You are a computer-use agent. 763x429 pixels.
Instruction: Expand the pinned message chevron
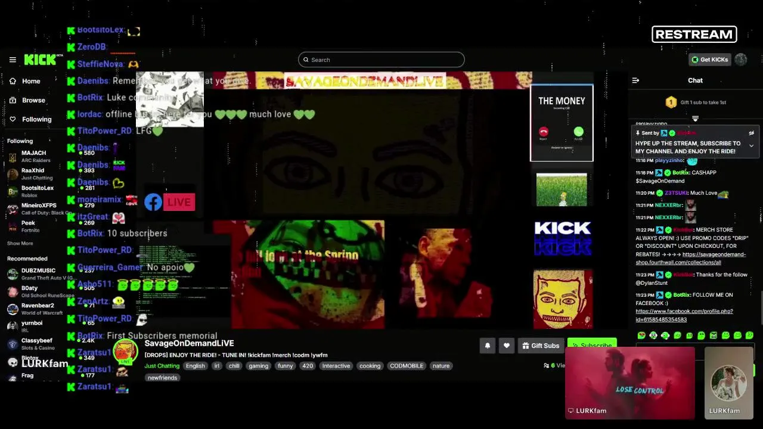[751, 145]
